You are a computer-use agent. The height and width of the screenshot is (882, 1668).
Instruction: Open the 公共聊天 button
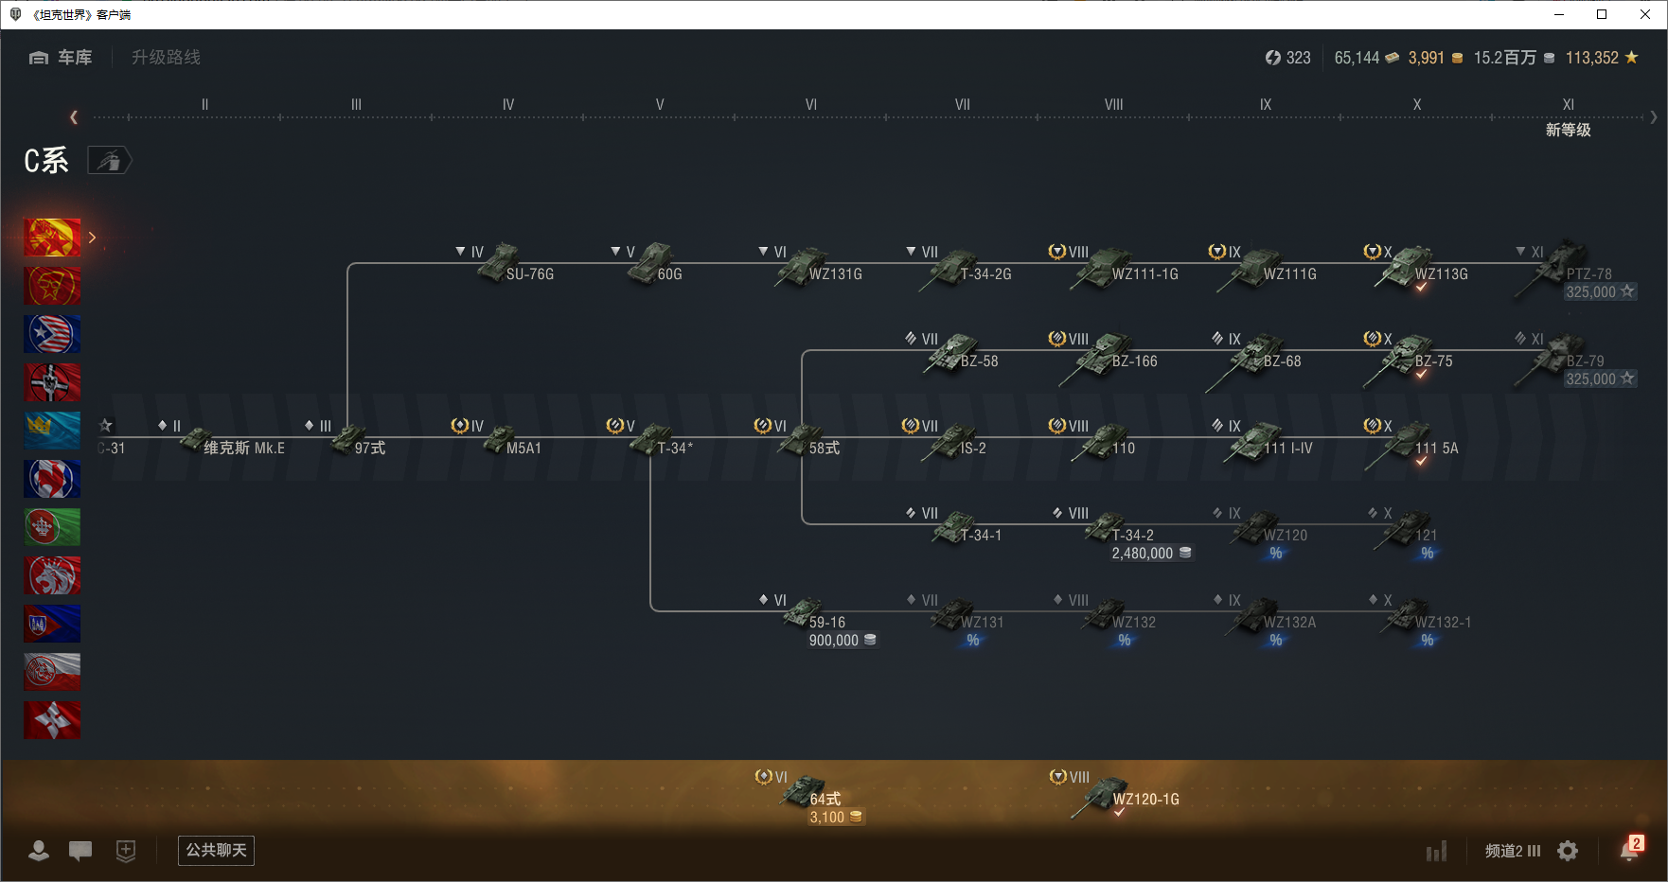click(216, 851)
